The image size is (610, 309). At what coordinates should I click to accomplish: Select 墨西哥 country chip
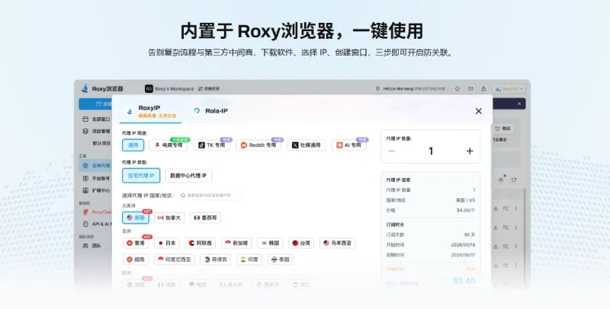coord(205,218)
